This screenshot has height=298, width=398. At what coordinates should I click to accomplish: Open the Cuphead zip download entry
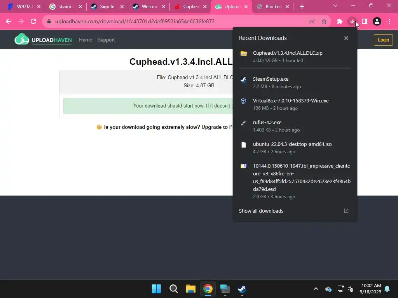click(x=295, y=57)
